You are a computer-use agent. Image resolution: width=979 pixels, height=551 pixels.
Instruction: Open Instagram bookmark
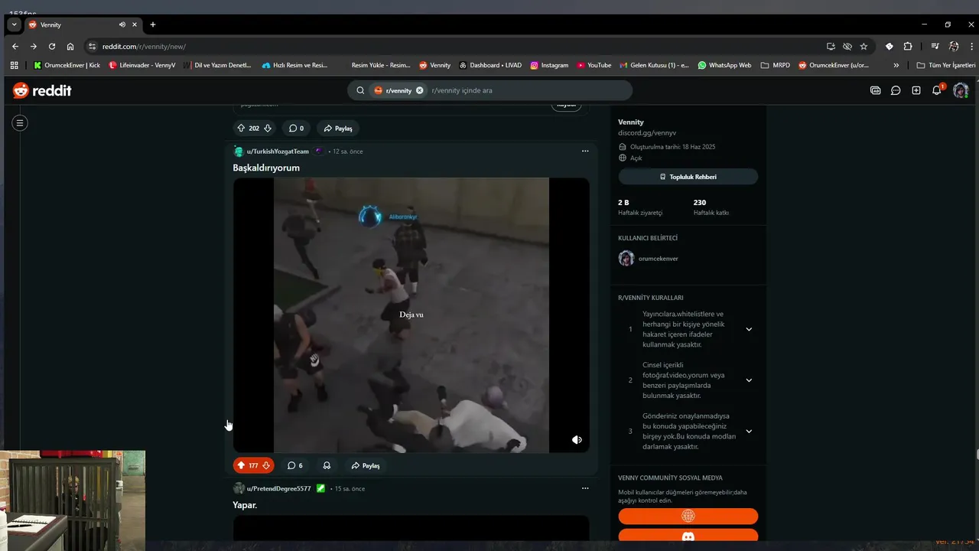pos(549,65)
